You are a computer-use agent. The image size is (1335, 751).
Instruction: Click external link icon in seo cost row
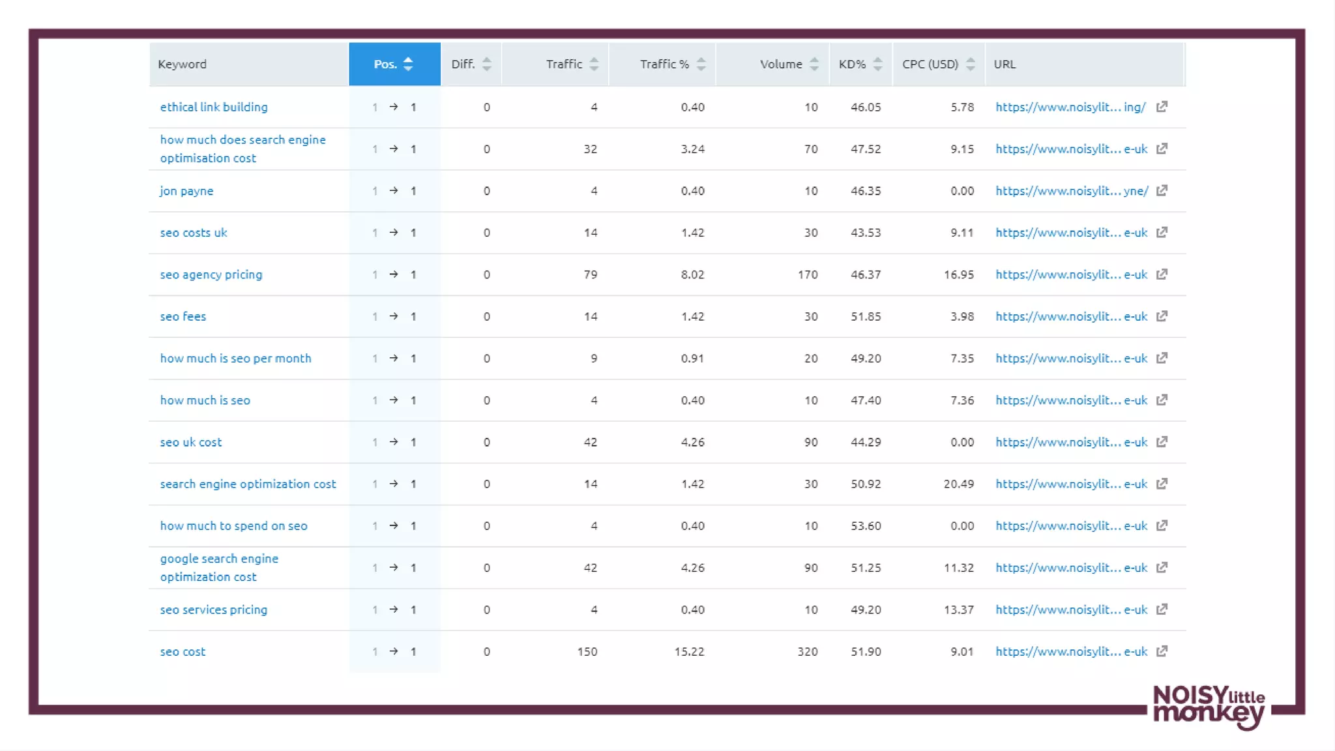[1162, 651]
